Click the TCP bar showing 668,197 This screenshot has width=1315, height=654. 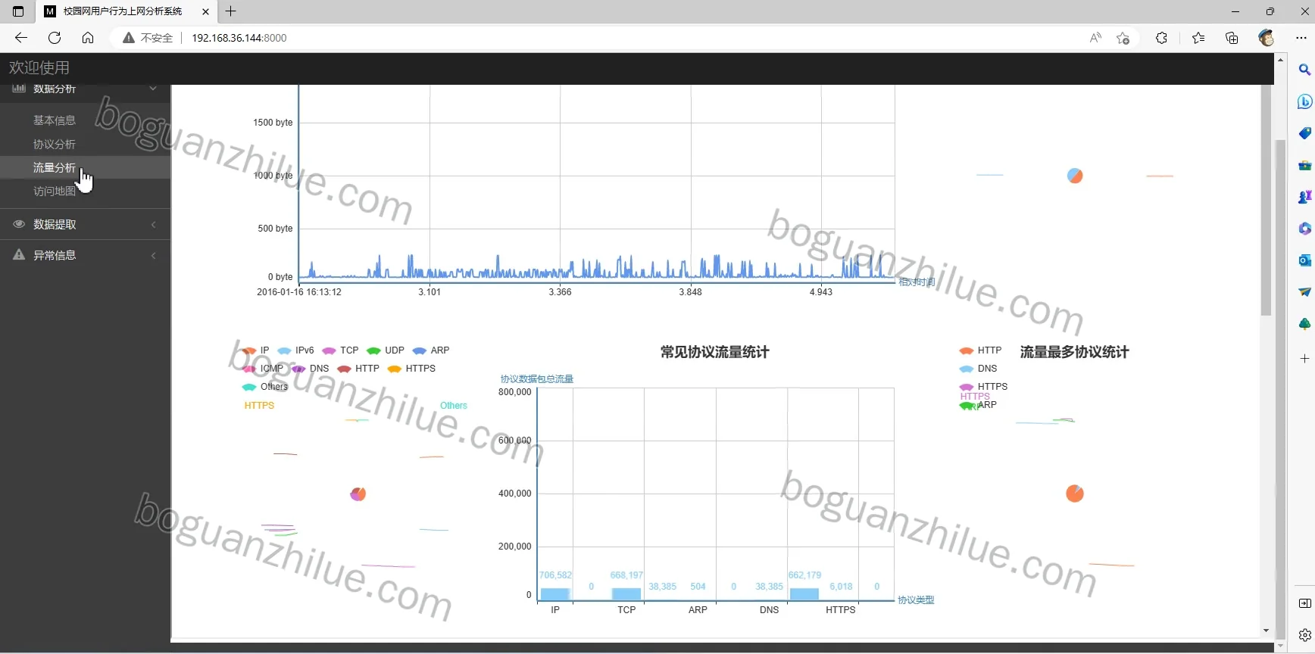(626, 594)
